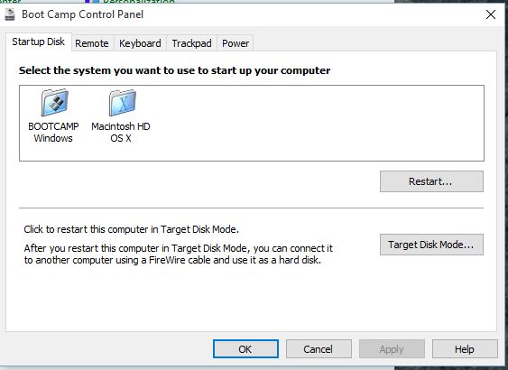Confirm with the OK button

[245, 349]
